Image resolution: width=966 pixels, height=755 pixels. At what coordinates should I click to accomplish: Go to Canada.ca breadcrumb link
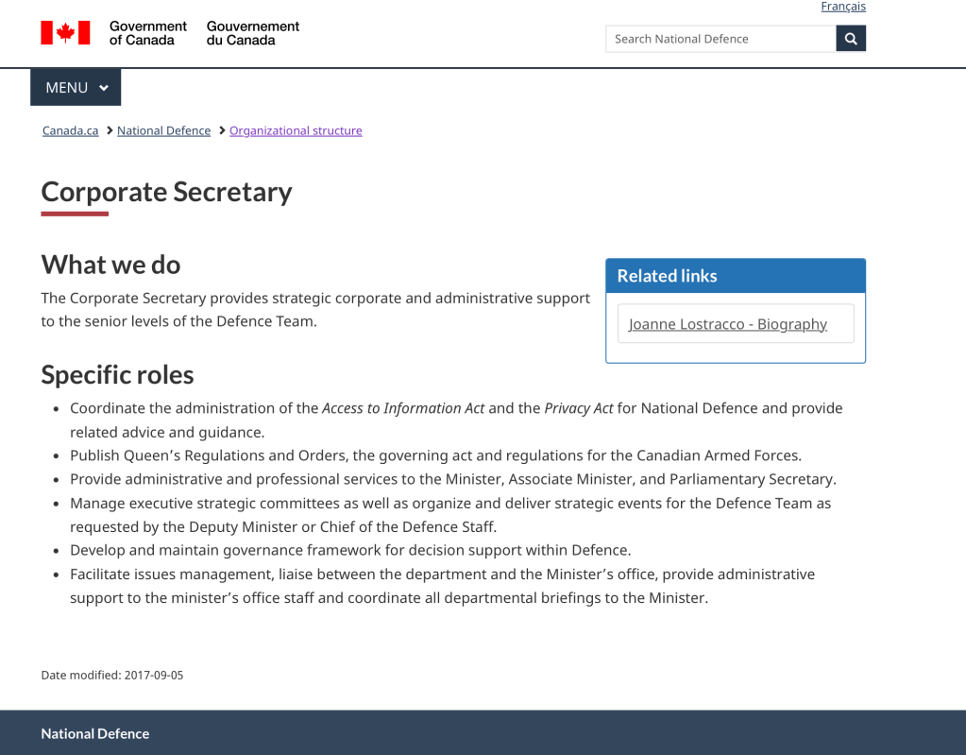pos(70,130)
